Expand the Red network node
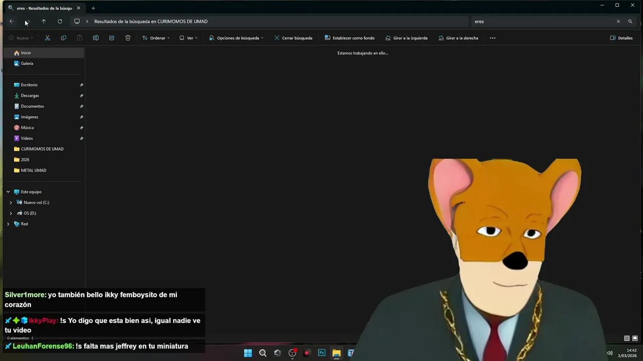Screen dimensions: 643x361 tap(8, 224)
